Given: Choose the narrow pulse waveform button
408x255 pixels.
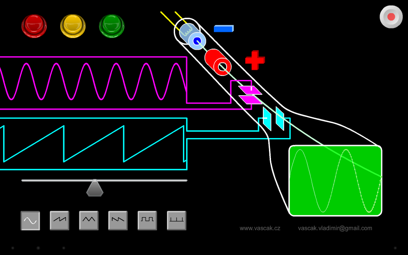Looking at the screenshot, I should click(176, 221).
